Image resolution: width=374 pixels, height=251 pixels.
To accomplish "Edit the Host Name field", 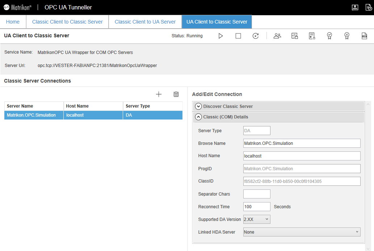I will pyautogui.click(x=302, y=156).
